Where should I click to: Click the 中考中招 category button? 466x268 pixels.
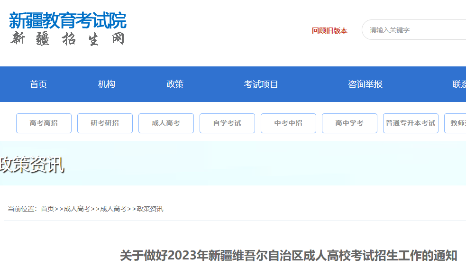pyautogui.click(x=288, y=123)
